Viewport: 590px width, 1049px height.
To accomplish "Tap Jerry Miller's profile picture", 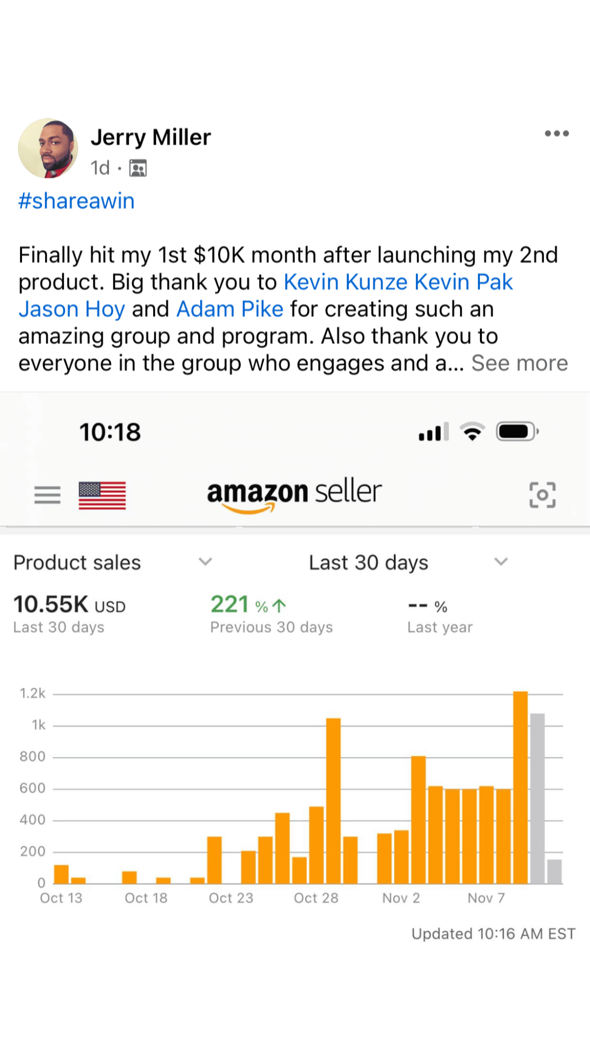I will click(x=48, y=149).
